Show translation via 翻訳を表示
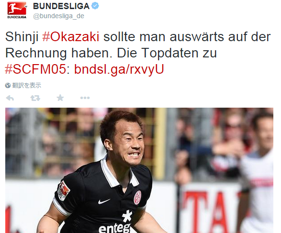 click(26, 86)
